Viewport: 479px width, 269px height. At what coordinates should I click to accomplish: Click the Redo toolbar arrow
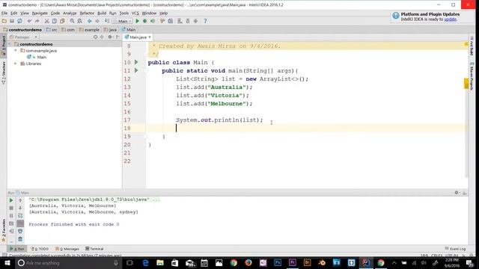coord(37,21)
